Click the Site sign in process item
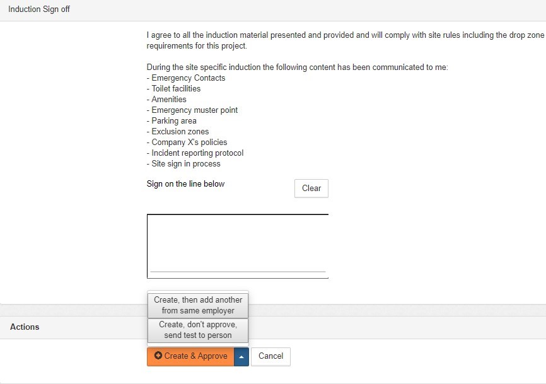 point(186,164)
